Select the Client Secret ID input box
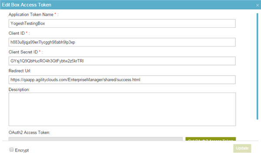 click(x=122, y=61)
